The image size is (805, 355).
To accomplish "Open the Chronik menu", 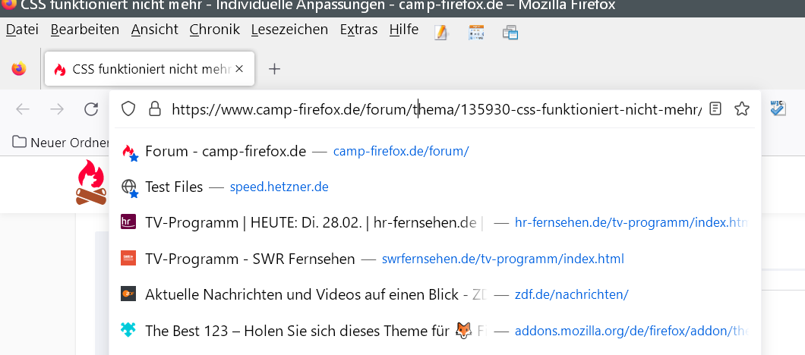I will click(214, 30).
